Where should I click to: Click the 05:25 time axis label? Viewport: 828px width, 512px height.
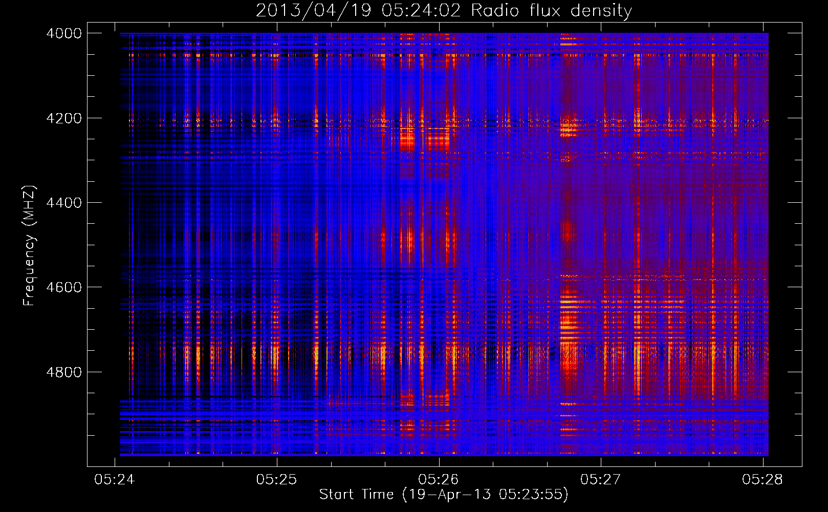(276, 479)
